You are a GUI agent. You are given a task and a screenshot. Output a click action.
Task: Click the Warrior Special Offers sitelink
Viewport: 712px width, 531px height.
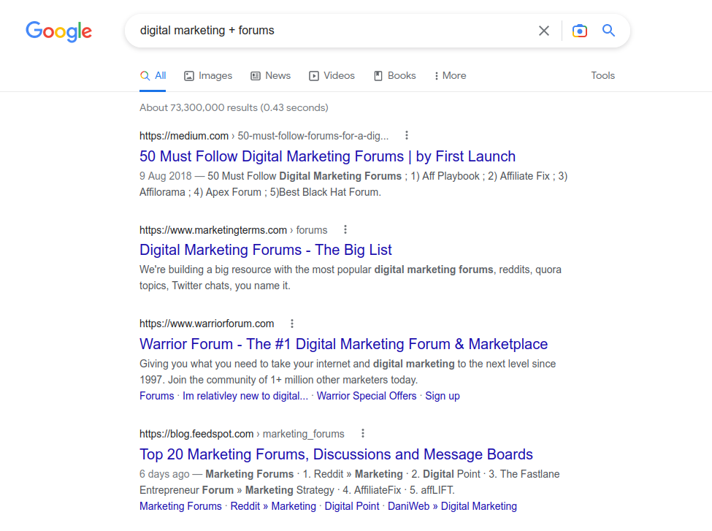click(x=367, y=396)
